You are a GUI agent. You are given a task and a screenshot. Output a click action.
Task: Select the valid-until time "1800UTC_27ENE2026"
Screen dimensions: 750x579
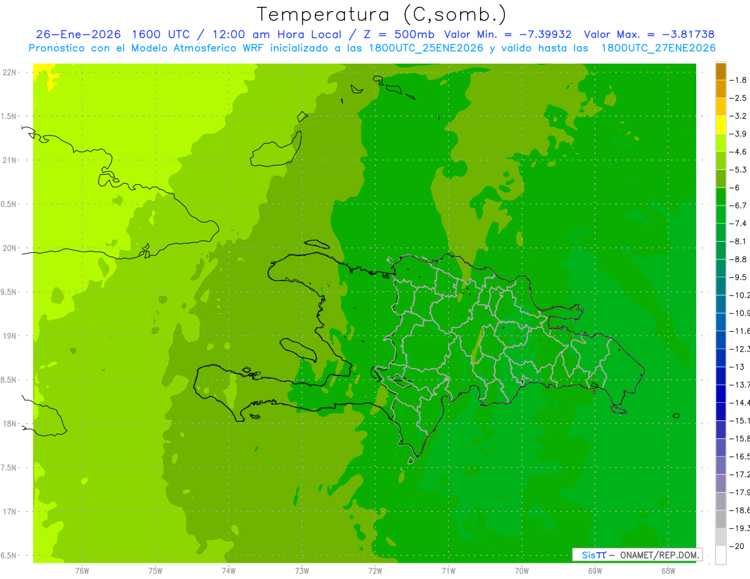click(x=658, y=48)
